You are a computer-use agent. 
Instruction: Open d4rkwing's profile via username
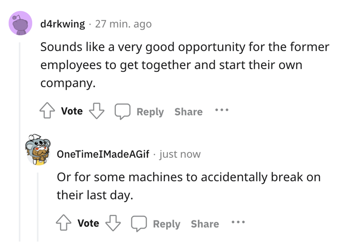62,24
